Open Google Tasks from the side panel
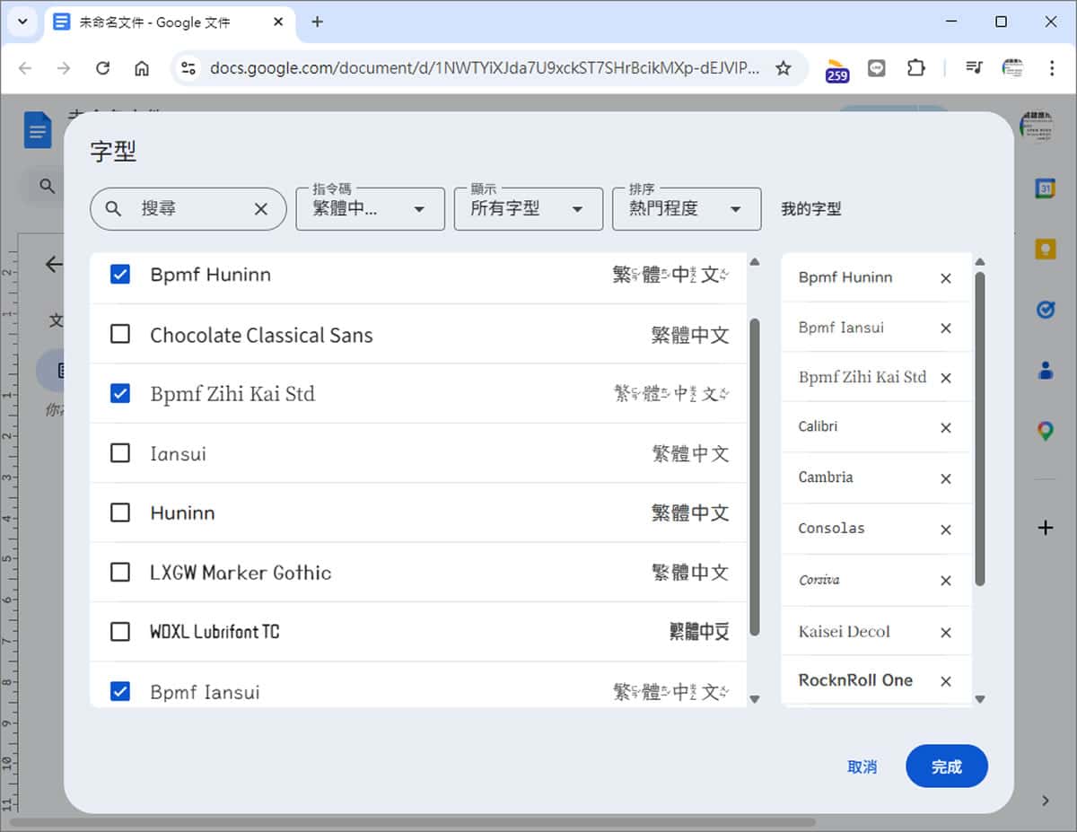 click(x=1045, y=309)
